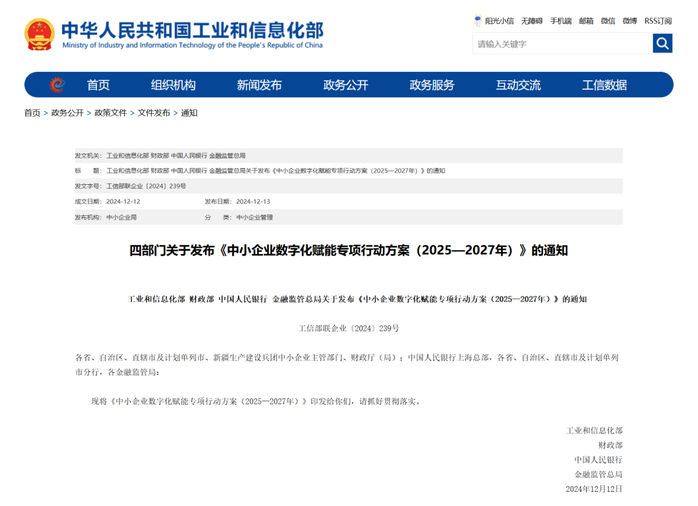Screen dimensions: 698x506
Task: Open the 政务公开 navigation menu
Action: tap(346, 85)
